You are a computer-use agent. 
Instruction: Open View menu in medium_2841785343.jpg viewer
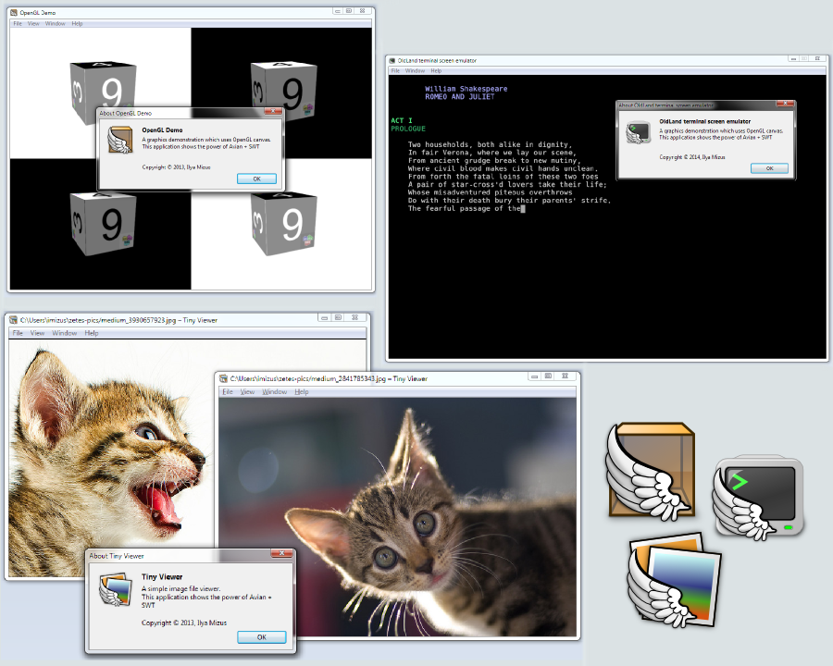pos(247,391)
